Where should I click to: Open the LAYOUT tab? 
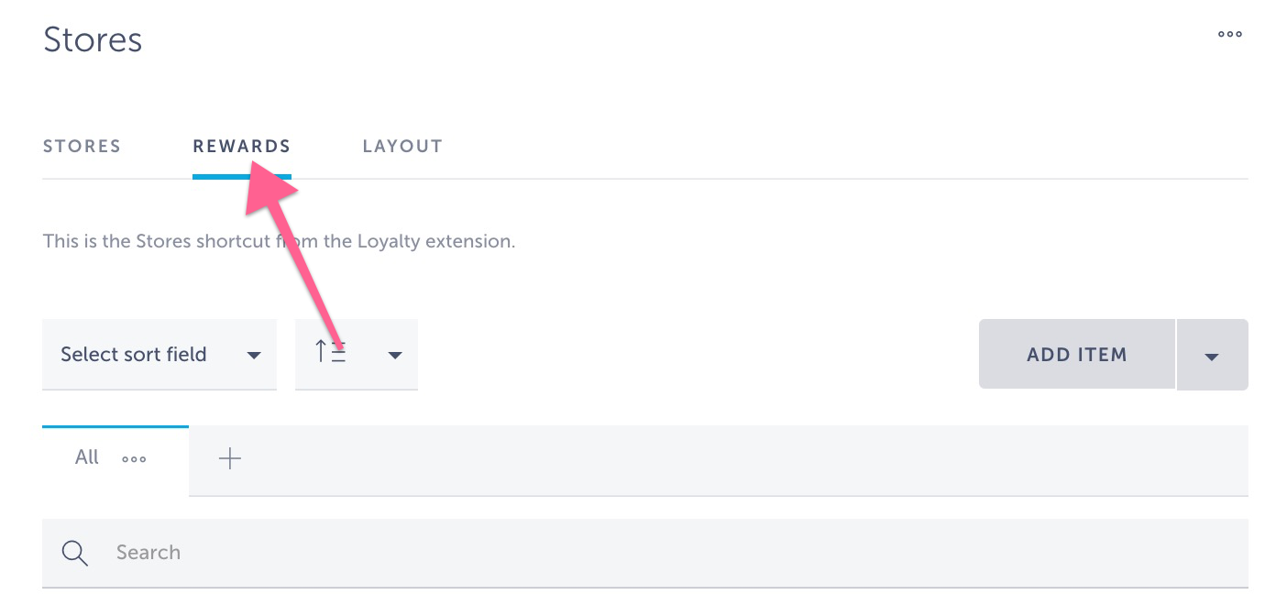(402, 146)
